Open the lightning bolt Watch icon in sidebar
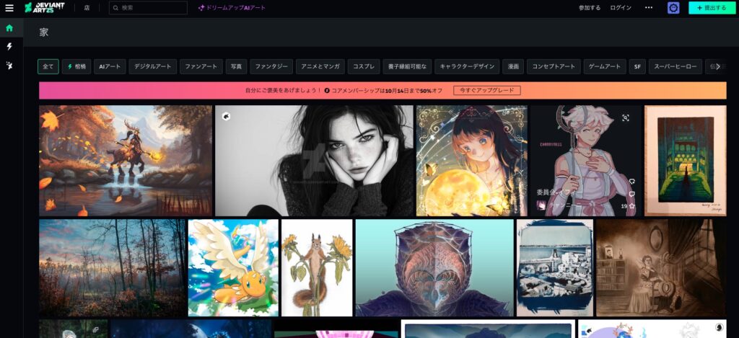 [x=9, y=46]
